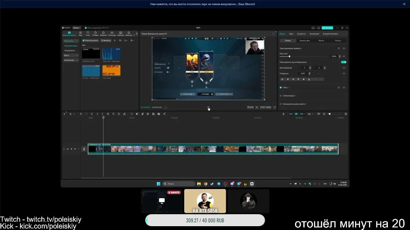Click the Record (Записать) button
The width and height of the screenshot is (410, 230).
106,41
